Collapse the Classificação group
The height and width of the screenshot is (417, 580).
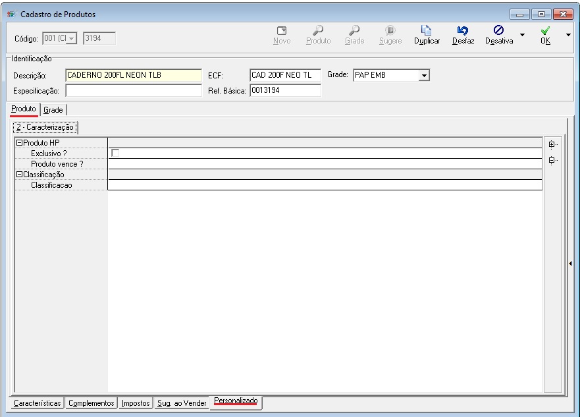[19, 175]
